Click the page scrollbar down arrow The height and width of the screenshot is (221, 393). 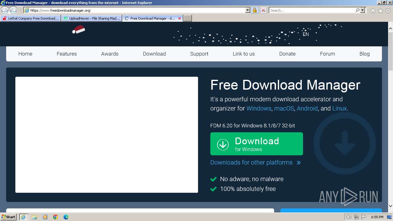point(391,206)
